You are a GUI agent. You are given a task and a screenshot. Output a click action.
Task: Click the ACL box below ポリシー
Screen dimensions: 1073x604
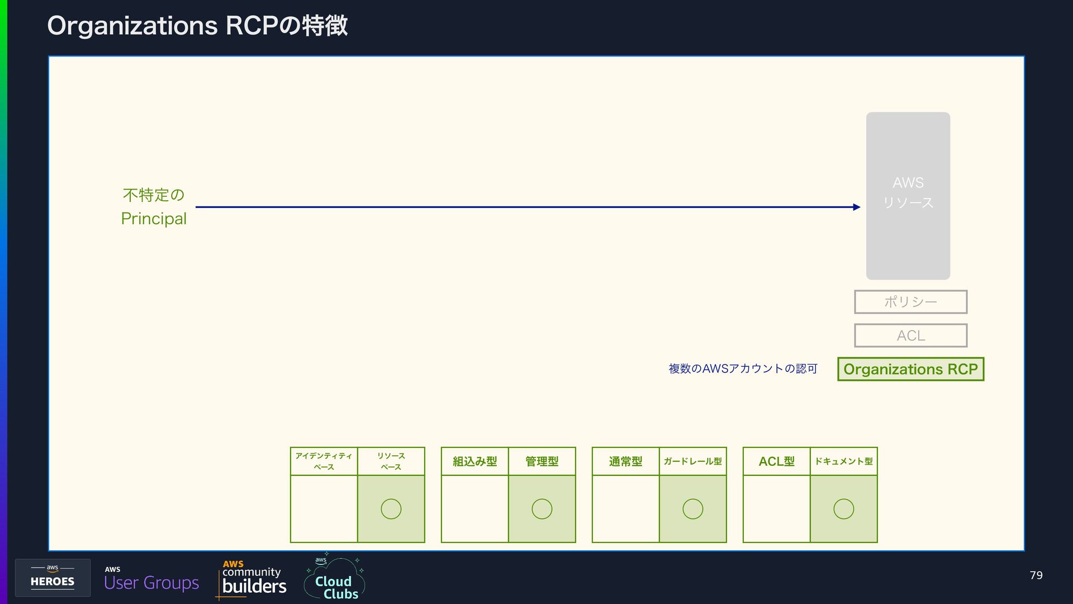[911, 336]
